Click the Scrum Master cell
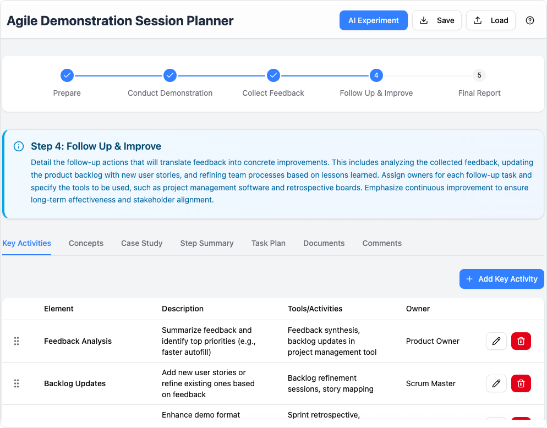This screenshot has width=547, height=428. pos(430,383)
